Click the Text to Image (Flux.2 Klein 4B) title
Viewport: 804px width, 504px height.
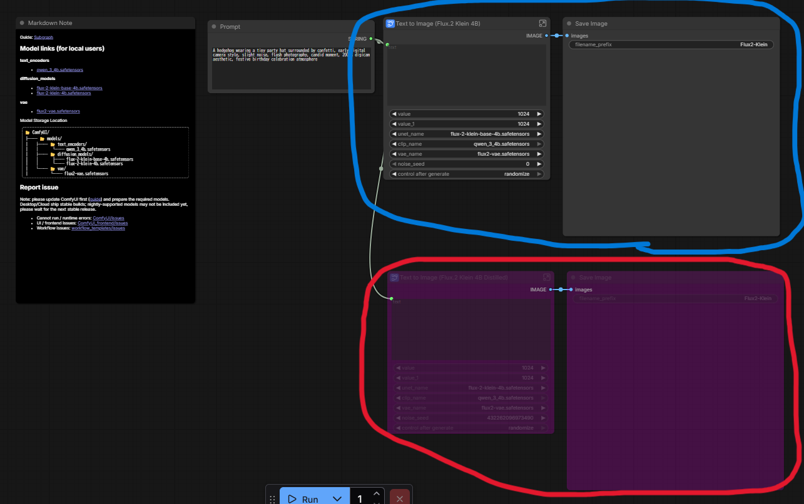(x=438, y=24)
